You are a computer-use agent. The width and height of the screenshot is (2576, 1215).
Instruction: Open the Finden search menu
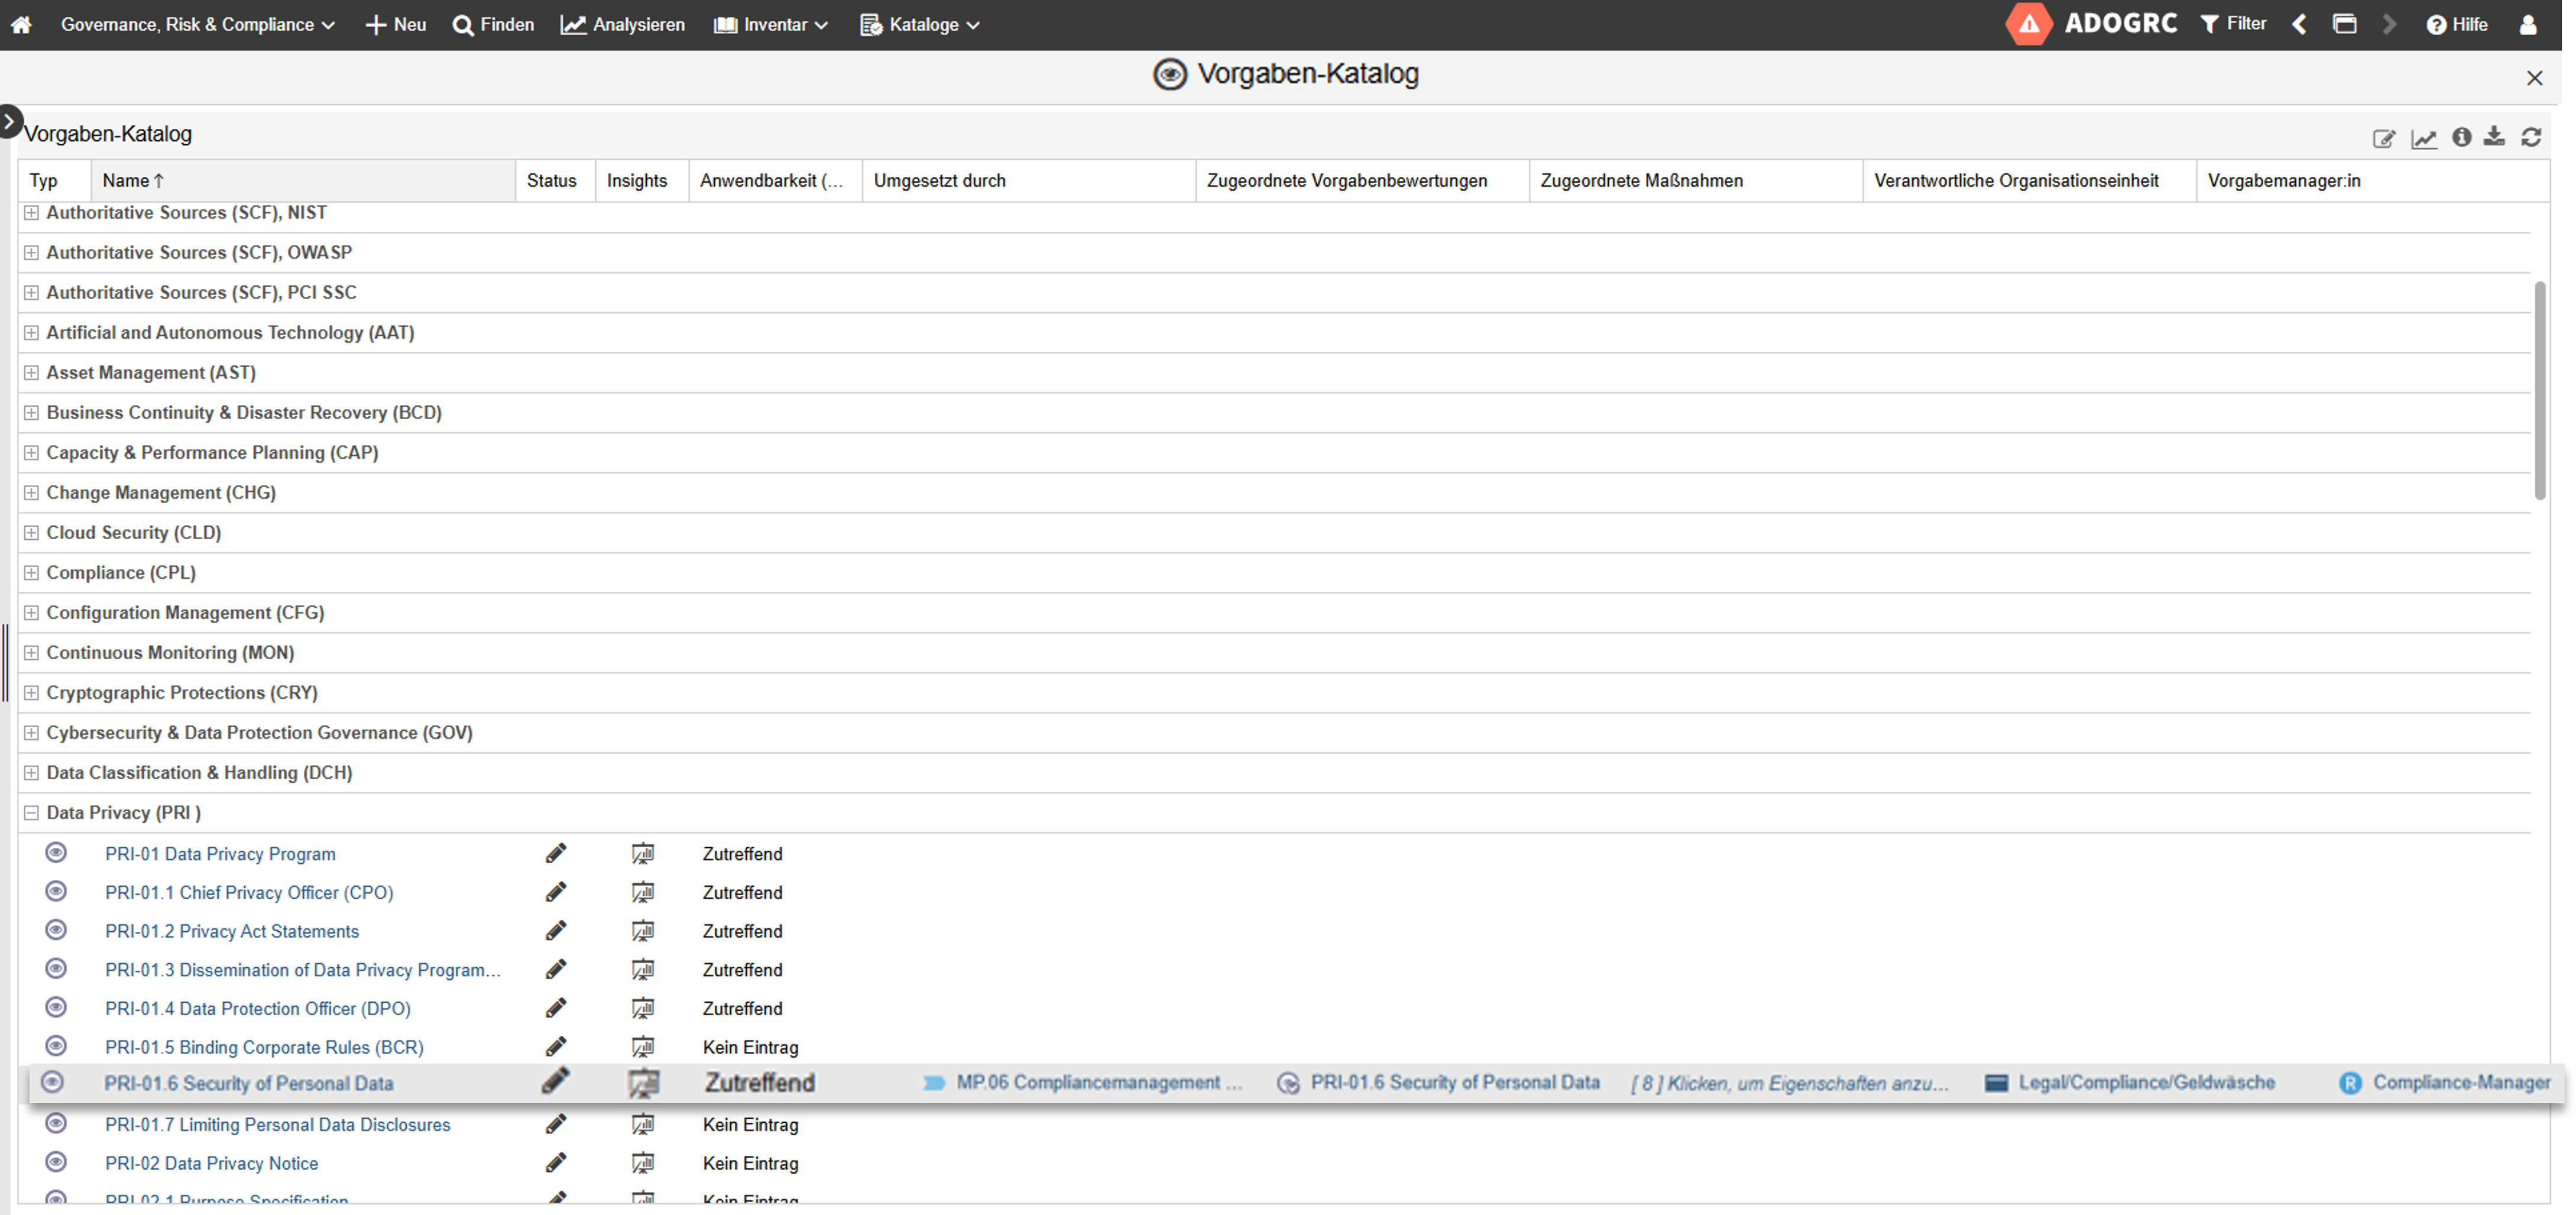(493, 24)
